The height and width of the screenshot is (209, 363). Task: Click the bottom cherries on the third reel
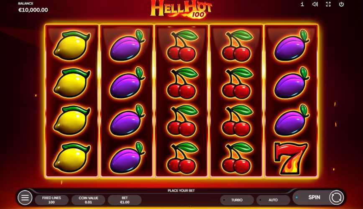[182, 158]
